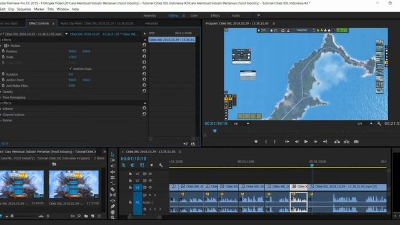This screenshot has height=225, width=400.
Task: Switch to the Assembly workspace
Action: tap(150, 16)
